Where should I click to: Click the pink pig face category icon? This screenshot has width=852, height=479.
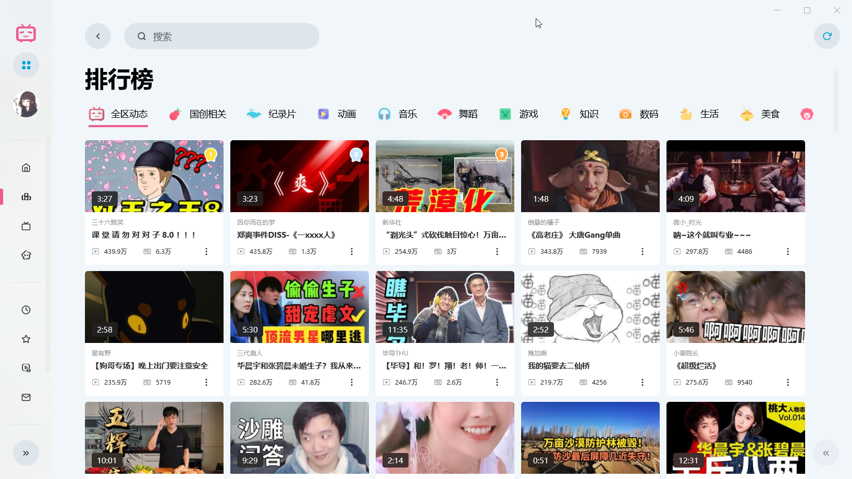807,114
